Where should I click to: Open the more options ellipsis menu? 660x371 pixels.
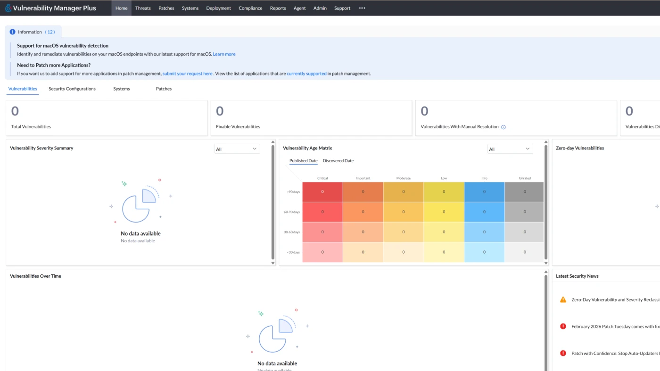[362, 8]
